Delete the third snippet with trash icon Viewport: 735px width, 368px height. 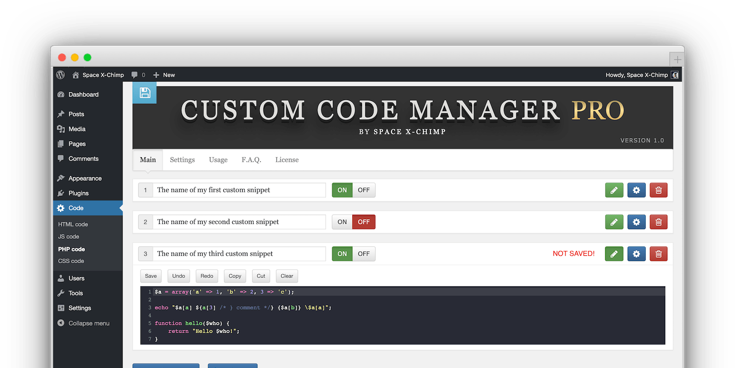click(659, 254)
